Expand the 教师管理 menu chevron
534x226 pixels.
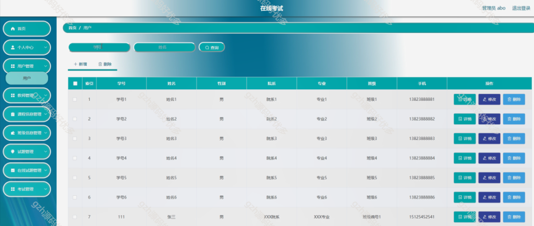coord(46,96)
